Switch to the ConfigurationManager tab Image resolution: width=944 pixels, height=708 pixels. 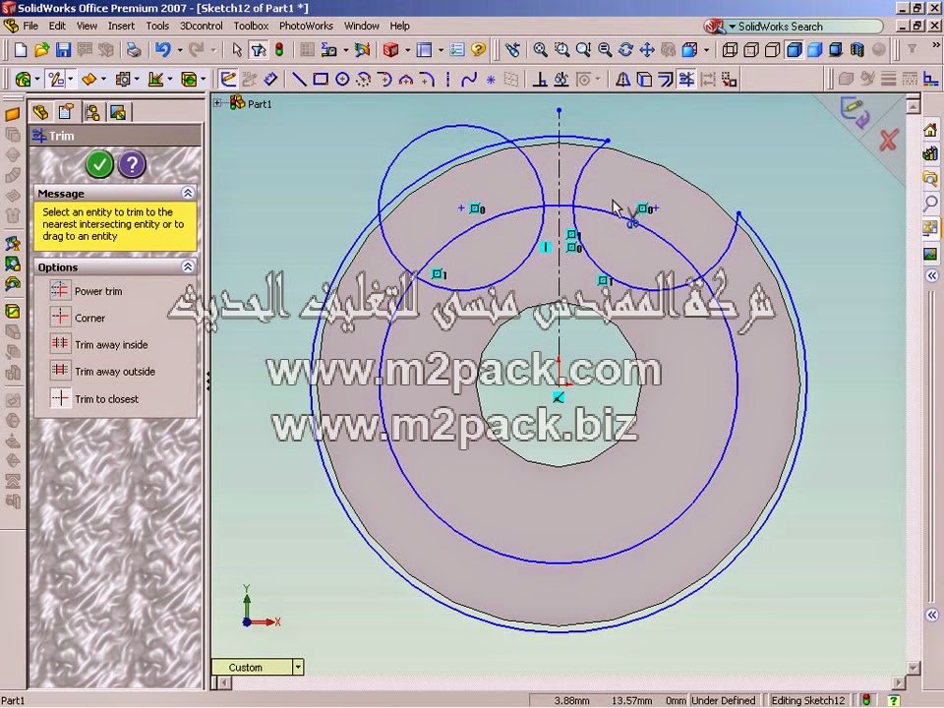92,112
